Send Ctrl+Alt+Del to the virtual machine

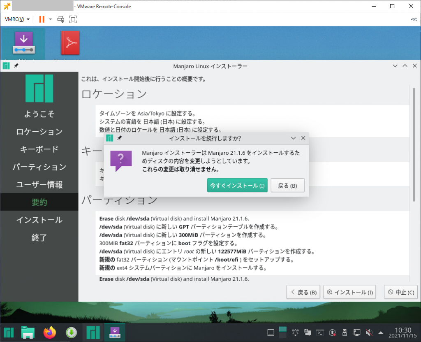click(x=61, y=19)
